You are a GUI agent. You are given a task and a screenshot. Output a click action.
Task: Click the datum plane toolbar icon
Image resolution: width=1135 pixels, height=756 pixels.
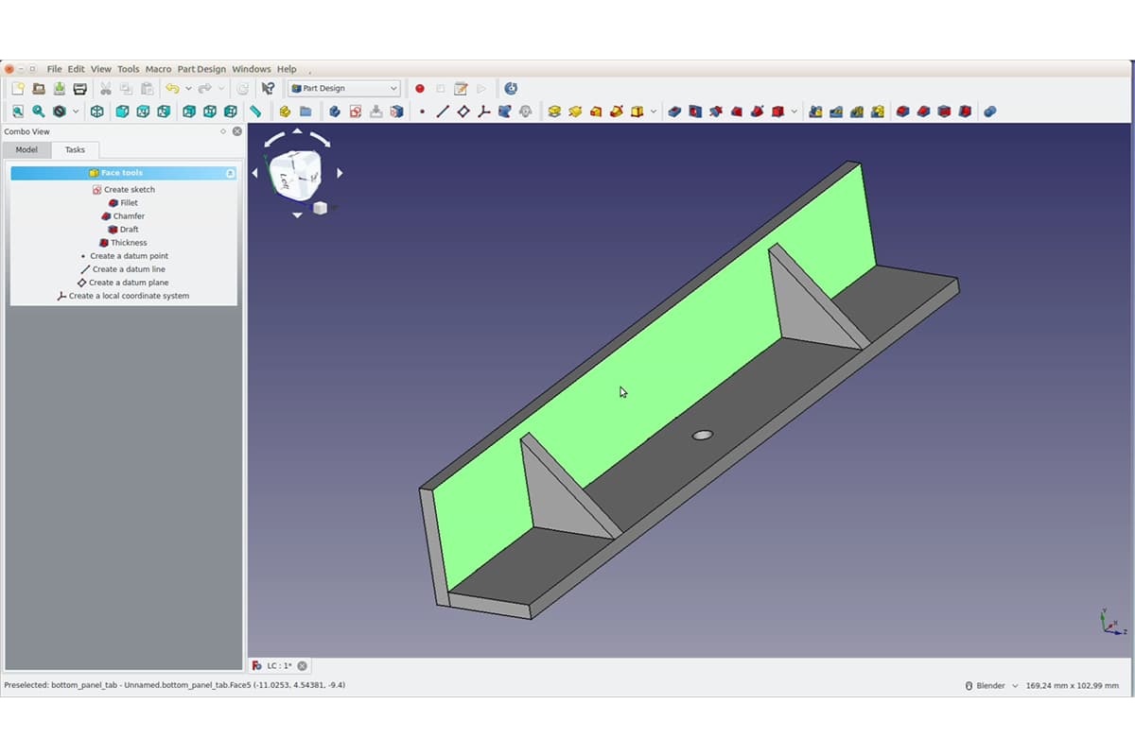pyautogui.click(x=463, y=112)
